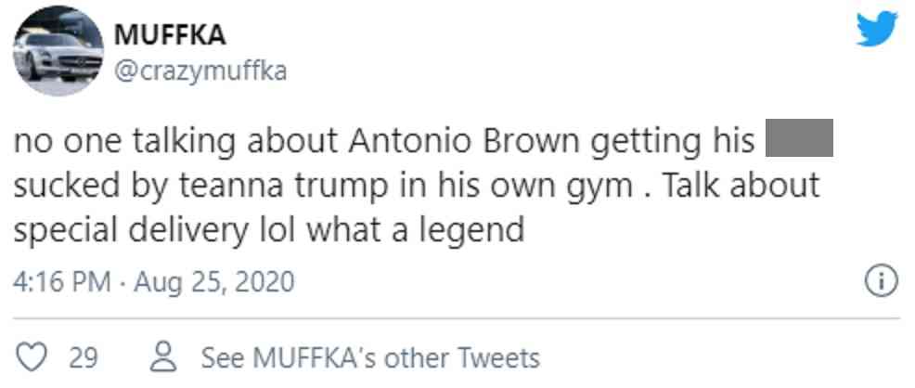This screenshot has width=915, height=388.
Task: Open the @crazymuffka handle
Action: [x=200, y=71]
